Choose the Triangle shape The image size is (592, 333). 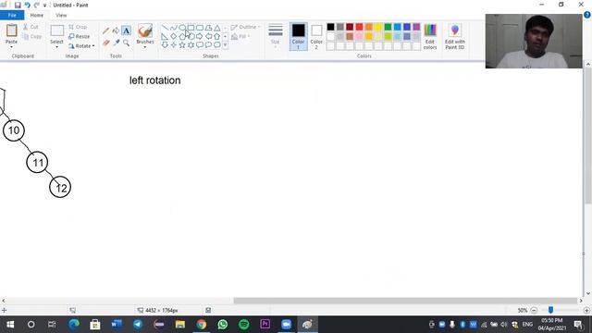217,28
